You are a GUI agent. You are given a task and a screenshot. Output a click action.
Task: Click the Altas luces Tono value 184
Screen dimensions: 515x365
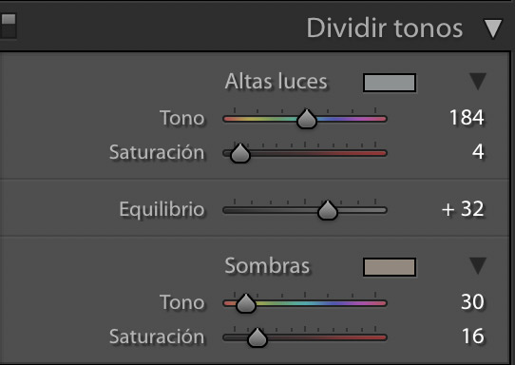pos(467,117)
